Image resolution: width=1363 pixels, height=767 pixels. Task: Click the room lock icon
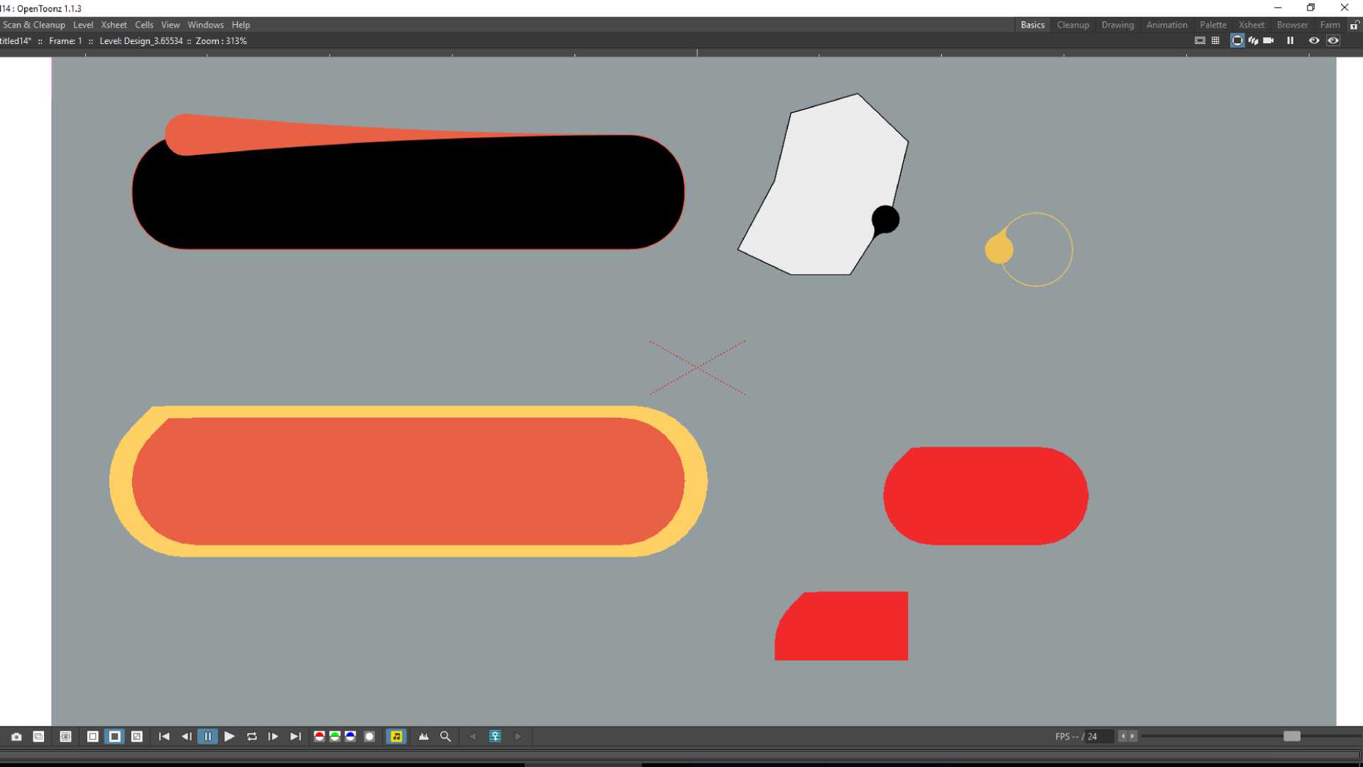(x=1354, y=24)
